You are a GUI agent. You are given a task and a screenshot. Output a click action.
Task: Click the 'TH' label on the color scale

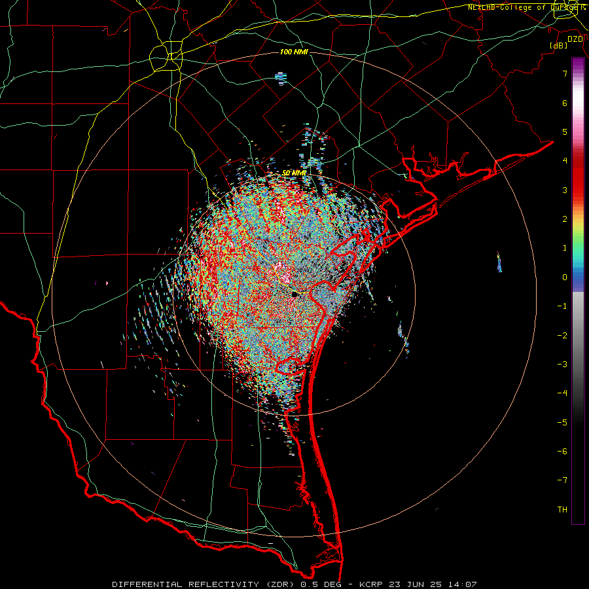click(x=562, y=509)
